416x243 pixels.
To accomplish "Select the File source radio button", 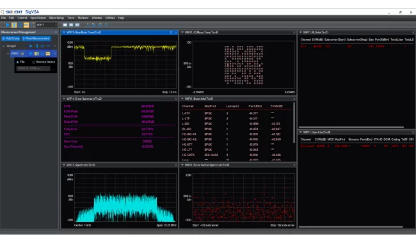I will coord(17,62).
